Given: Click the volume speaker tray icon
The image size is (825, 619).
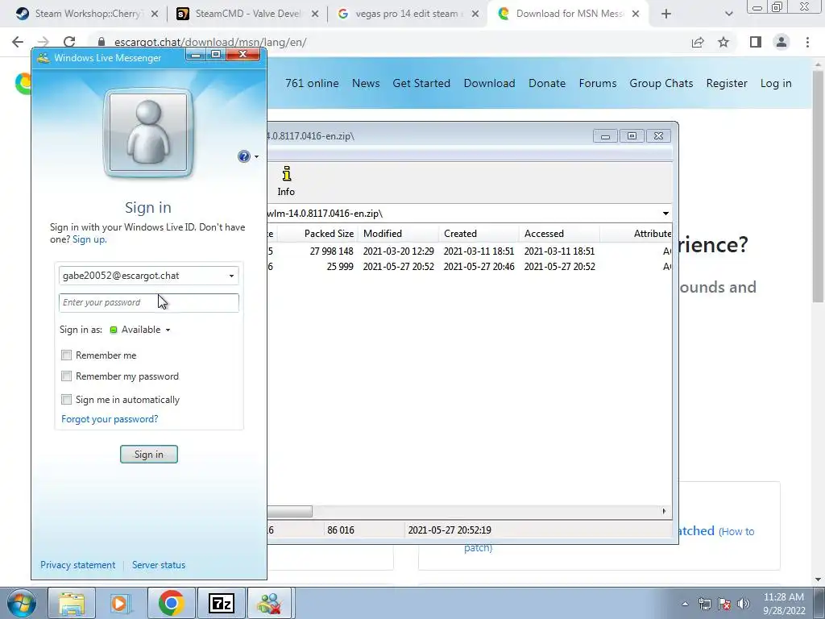Looking at the screenshot, I should [x=744, y=604].
